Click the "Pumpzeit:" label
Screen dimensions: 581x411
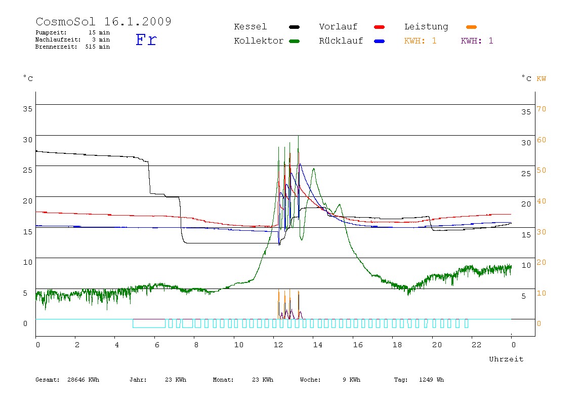point(51,32)
